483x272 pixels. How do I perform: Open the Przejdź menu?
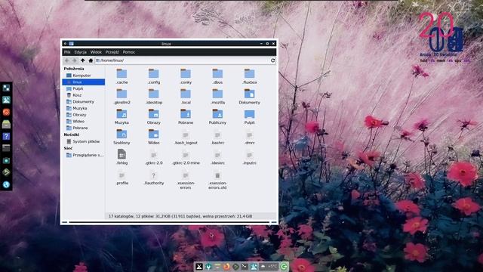click(x=112, y=52)
